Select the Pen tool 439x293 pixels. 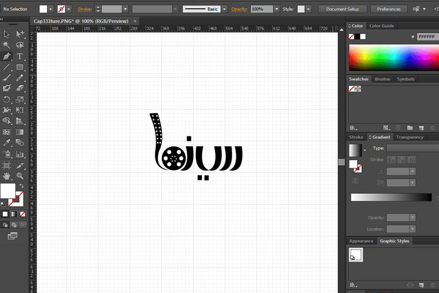click(7, 56)
